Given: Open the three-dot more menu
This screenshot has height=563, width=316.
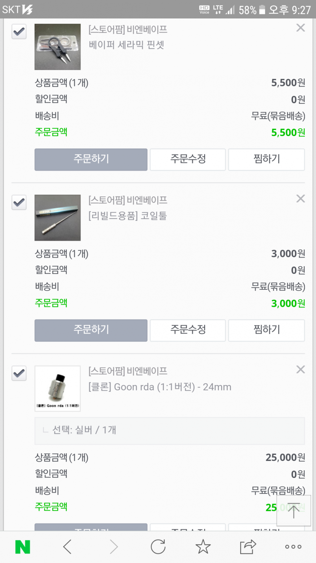Looking at the screenshot, I should tap(293, 547).
